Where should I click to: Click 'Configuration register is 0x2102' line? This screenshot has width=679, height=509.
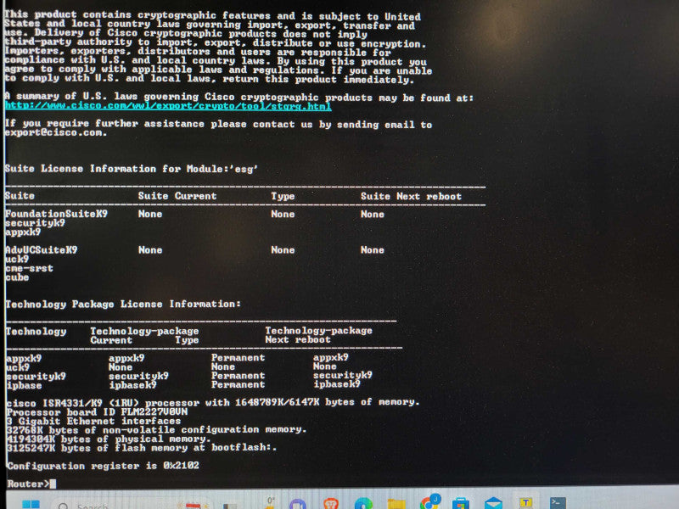(103, 466)
